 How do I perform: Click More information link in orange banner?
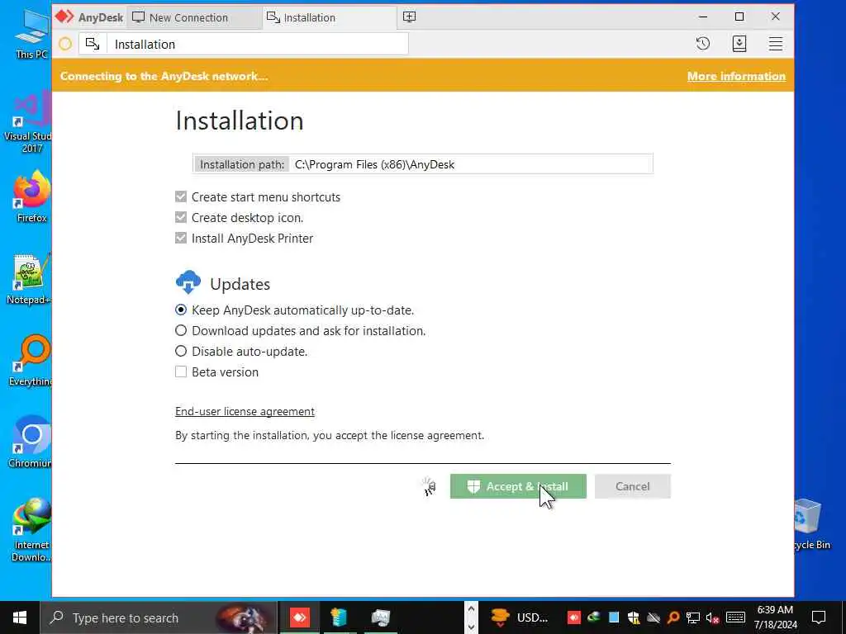736,76
